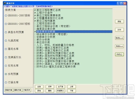Choose the 典型水利预算 report scheme
Viewport: 135px width, 99px height.
(x=6, y=32)
